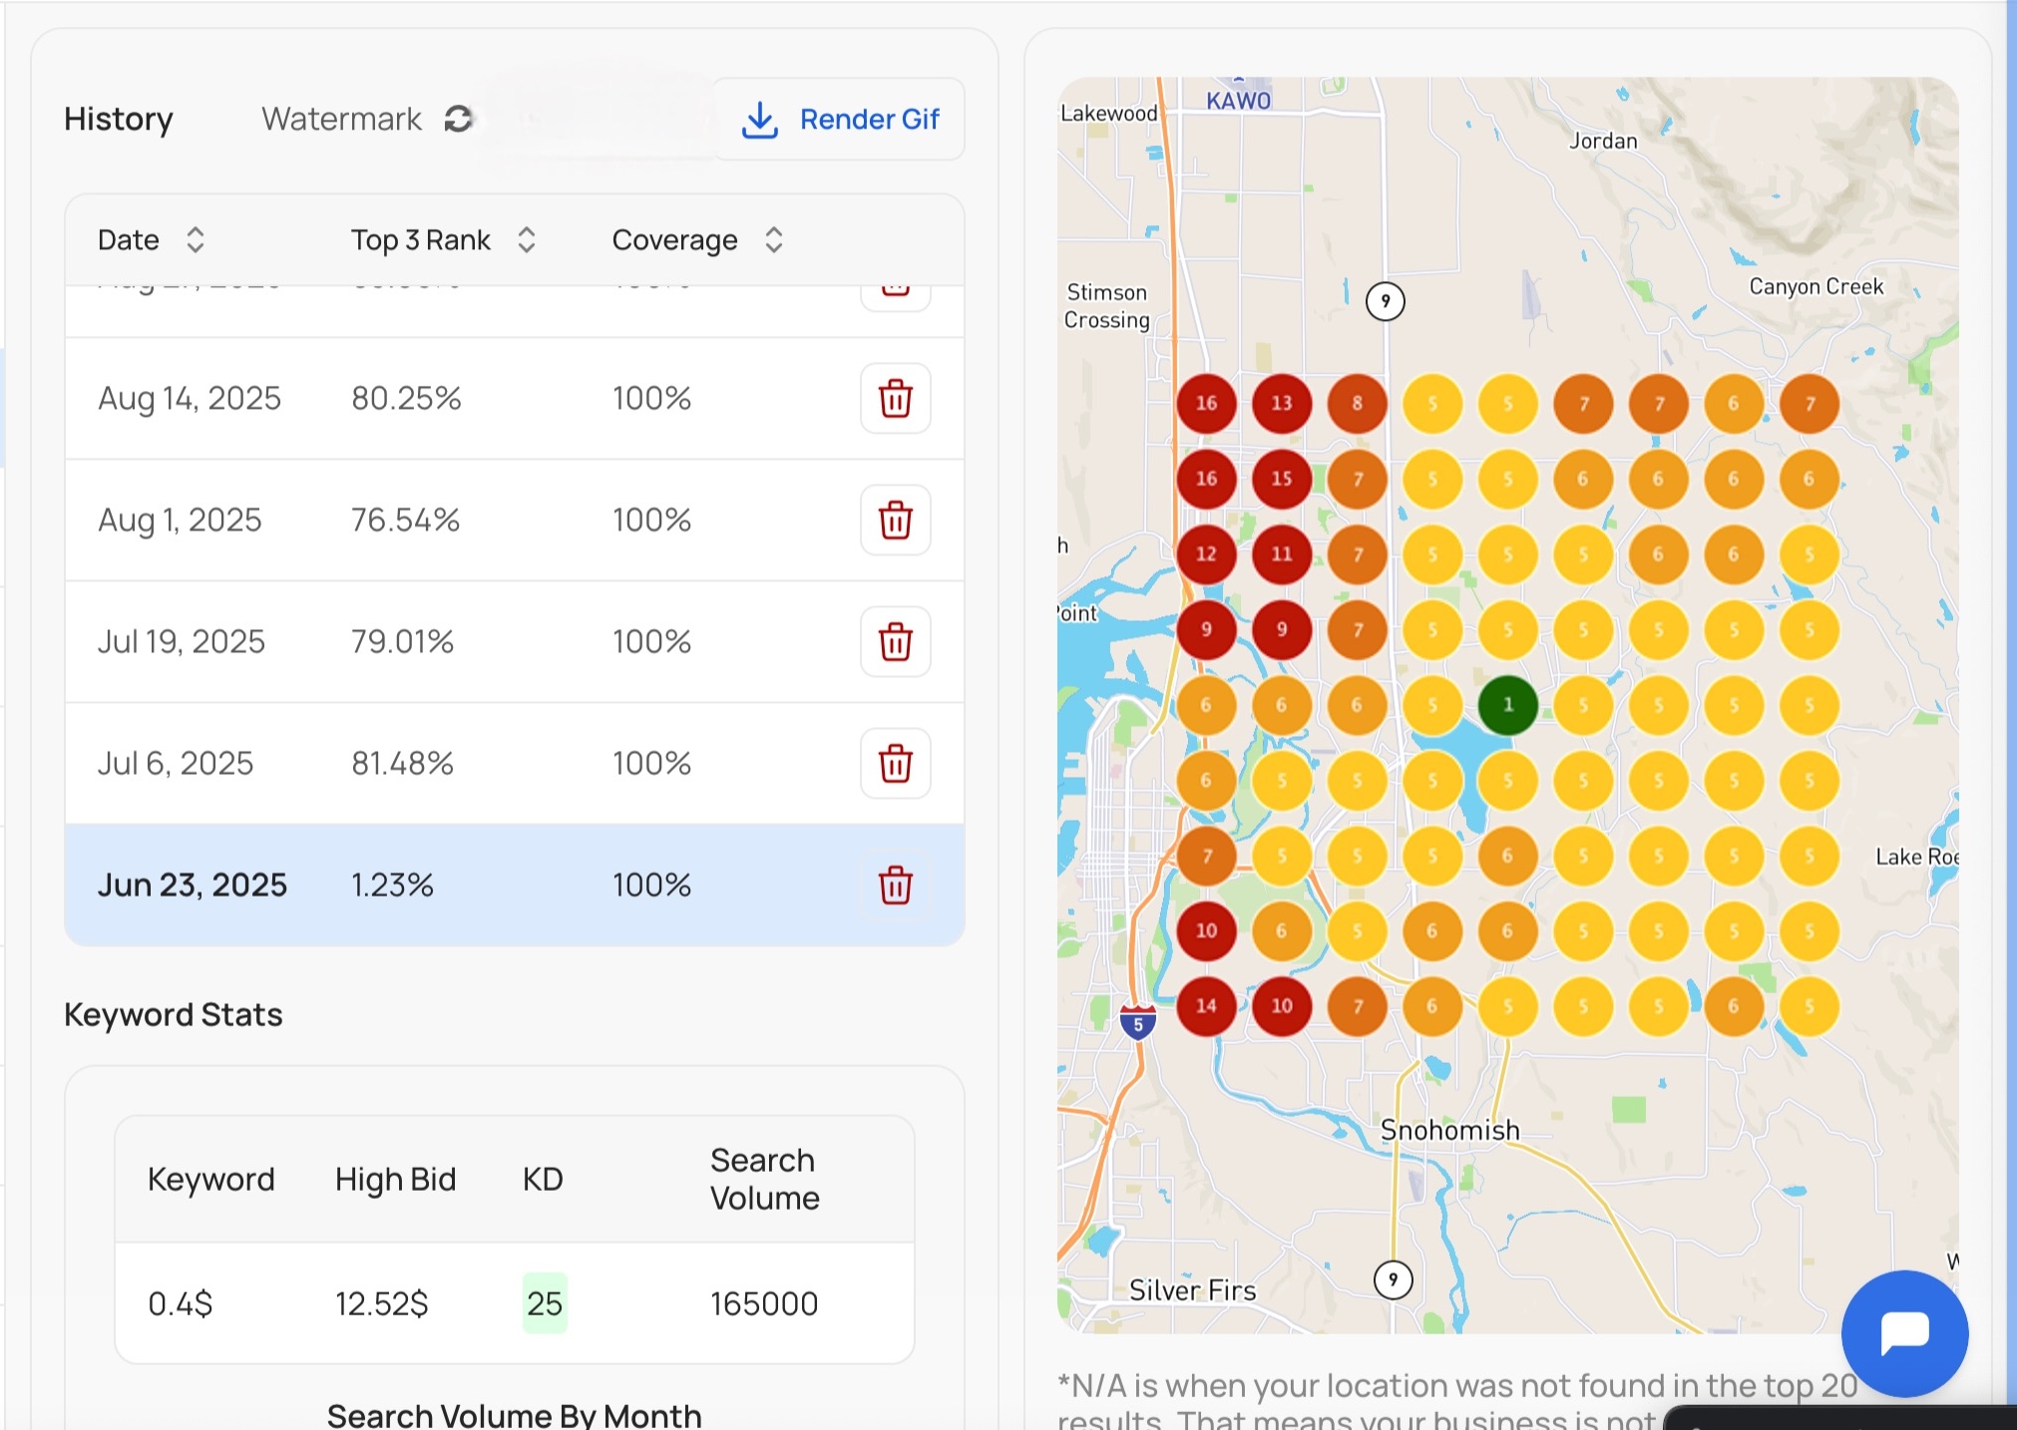Remove the Jul 6, 2025 record
The width and height of the screenshot is (2017, 1430).
[895, 764]
